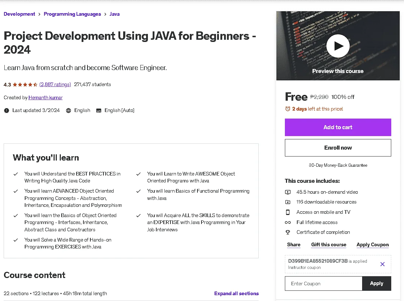The image size is (404, 301).
Task: Expand all sections of course content
Action: (236, 293)
